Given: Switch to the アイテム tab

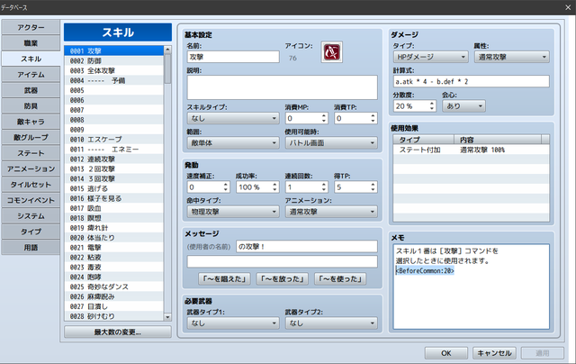Looking at the screenshot, I should pos(31,75).
